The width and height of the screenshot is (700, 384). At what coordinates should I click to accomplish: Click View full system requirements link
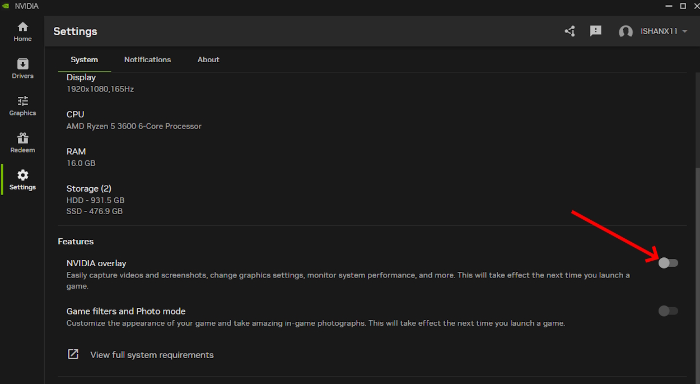pyautogui.click(x=152, y=355)
